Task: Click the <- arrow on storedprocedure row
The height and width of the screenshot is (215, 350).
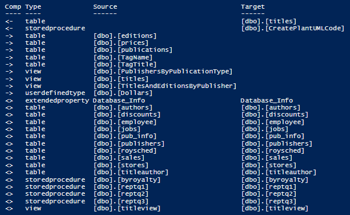Action: [9, 29]
